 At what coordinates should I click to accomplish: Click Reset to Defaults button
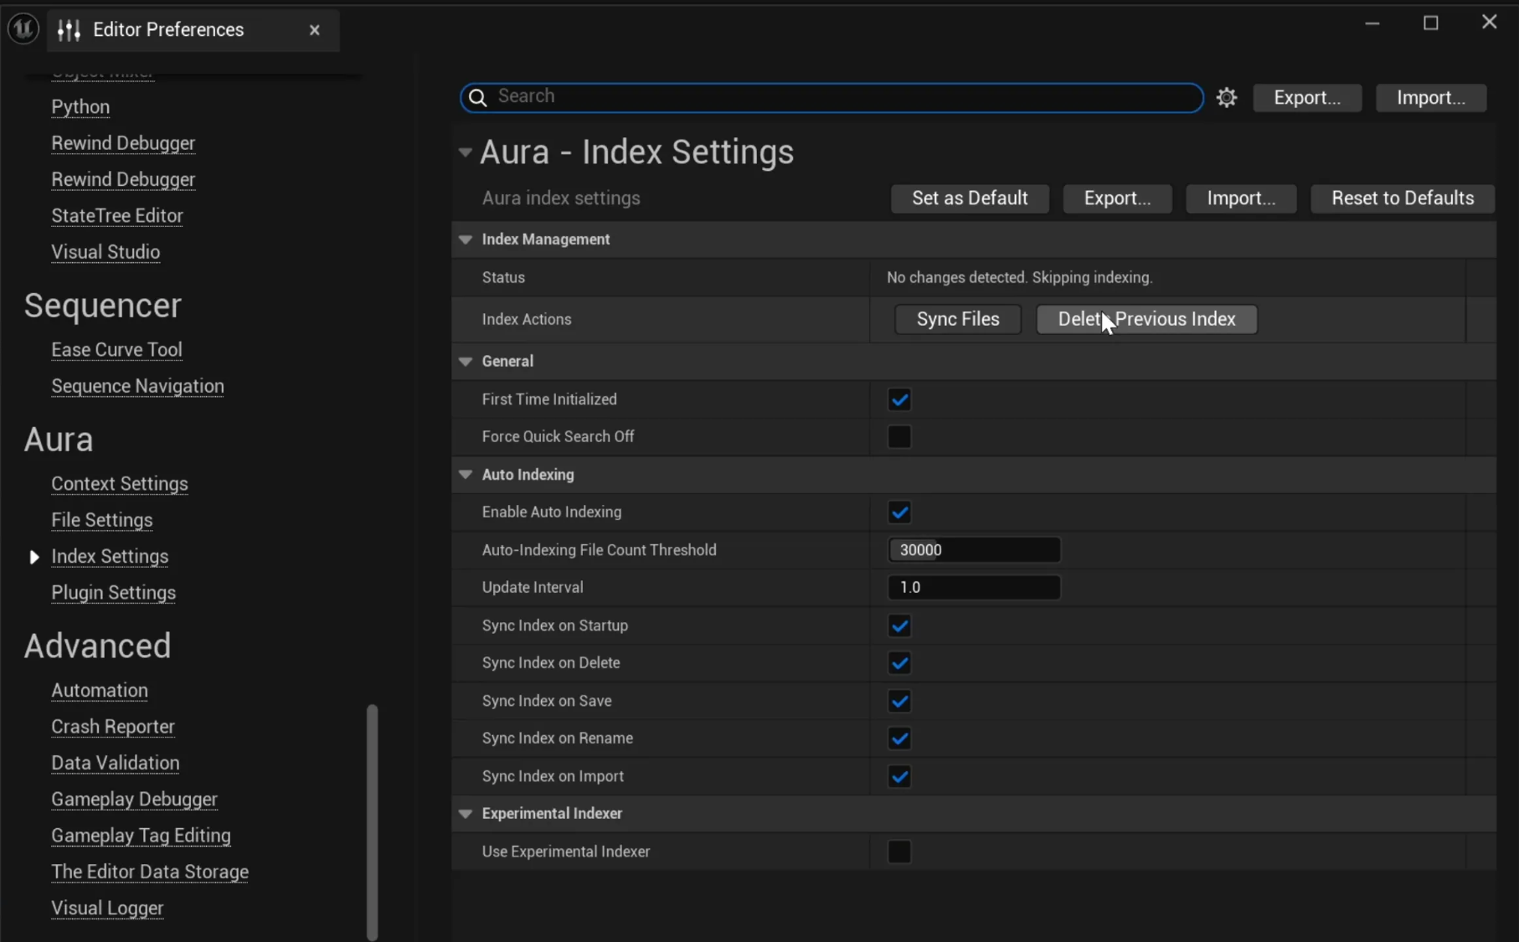click(1403, 198)
